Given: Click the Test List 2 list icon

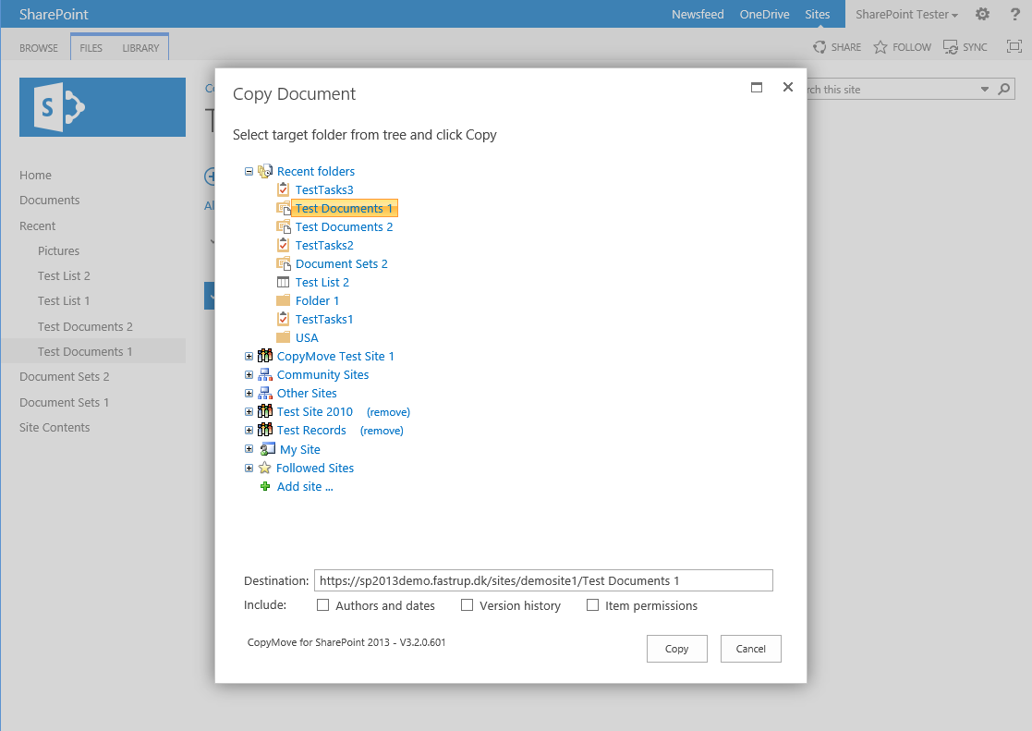Looking at the screenshot, I should tap(283, 282).
